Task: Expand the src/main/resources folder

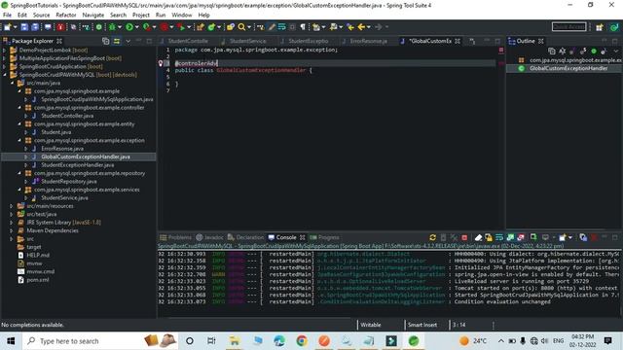Action: (x=12, y=206)
